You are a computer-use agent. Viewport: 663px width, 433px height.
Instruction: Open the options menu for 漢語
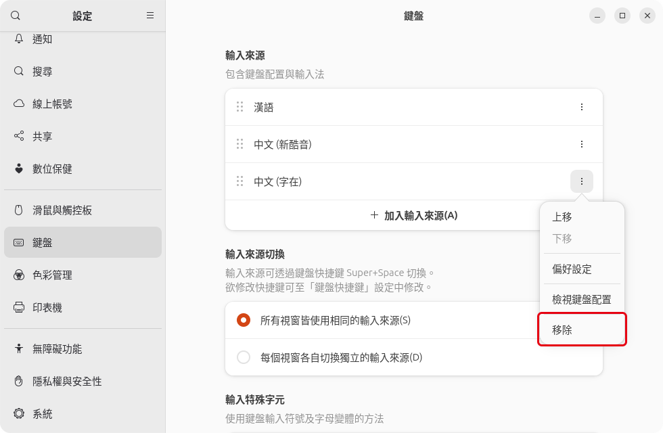582,107
